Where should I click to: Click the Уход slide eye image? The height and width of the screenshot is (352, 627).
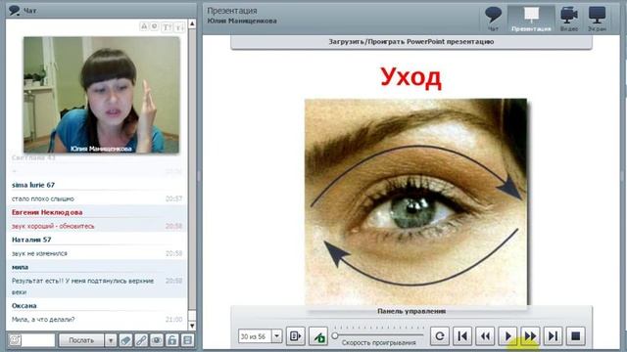(415, 202)
